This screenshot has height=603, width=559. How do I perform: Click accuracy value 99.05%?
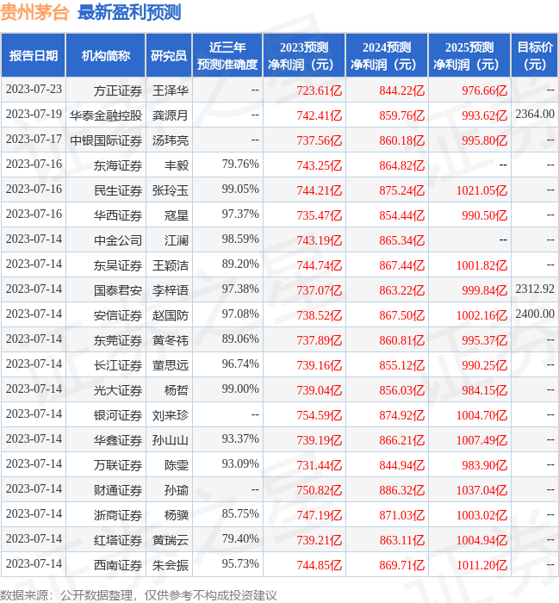[240, 190]
